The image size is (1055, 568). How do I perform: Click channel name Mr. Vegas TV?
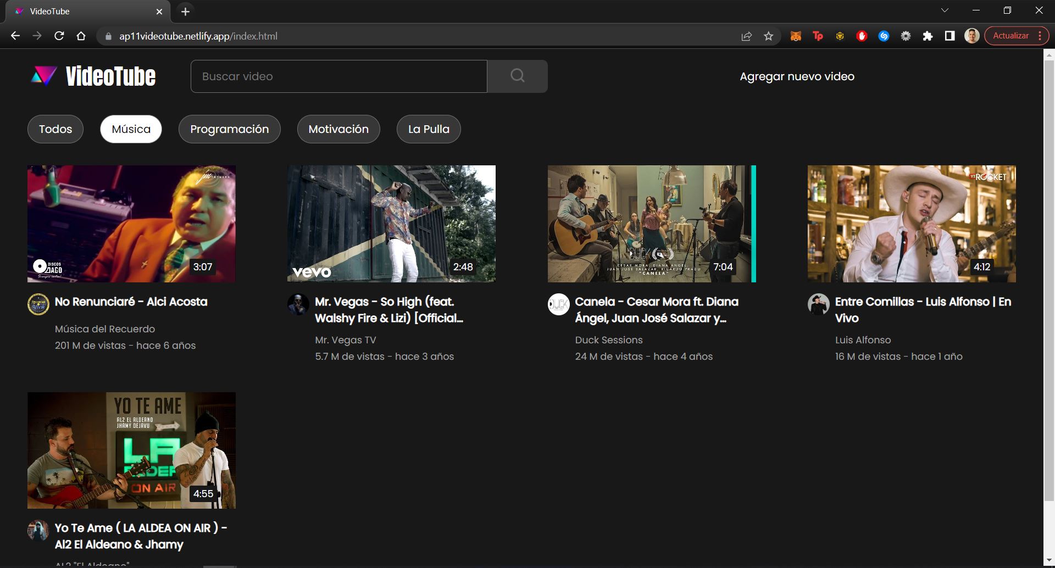click(x=346, y=340)
